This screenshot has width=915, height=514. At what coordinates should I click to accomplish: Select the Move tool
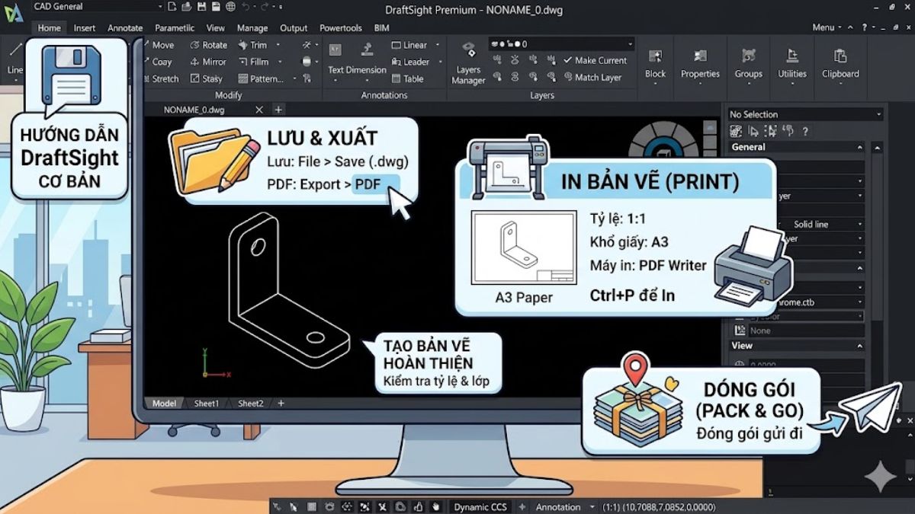[158, 45]
